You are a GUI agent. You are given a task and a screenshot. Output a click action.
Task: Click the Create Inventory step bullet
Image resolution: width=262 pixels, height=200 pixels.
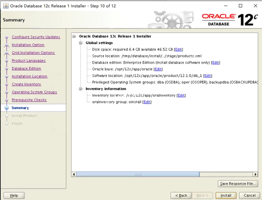pos(7,84)
